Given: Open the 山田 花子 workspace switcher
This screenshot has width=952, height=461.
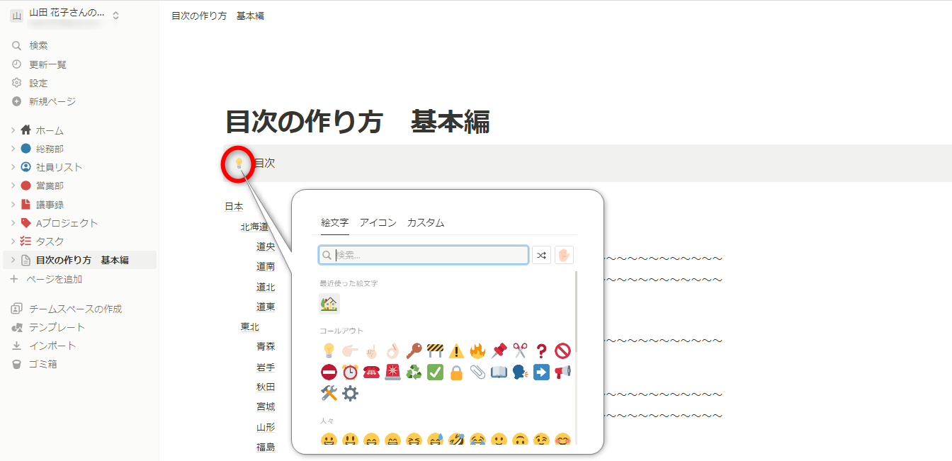Looking at the screenshot, I should click(65, 16).
